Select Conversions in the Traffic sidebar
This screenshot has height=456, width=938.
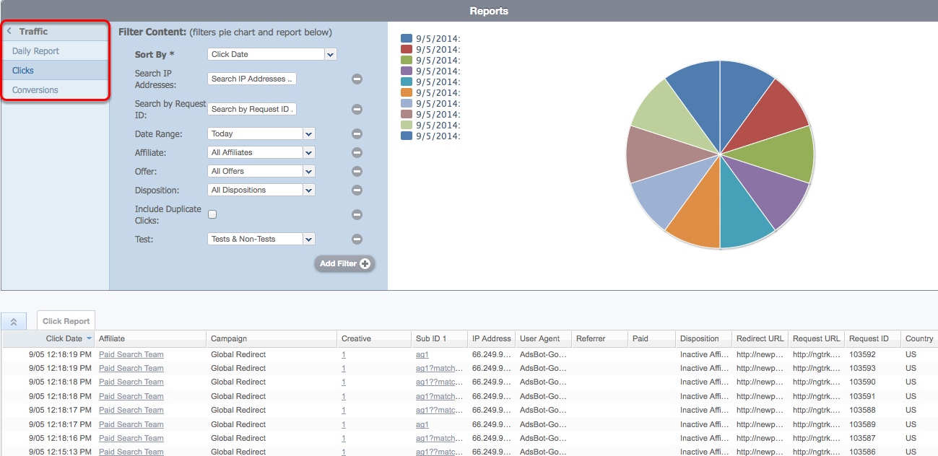point(35,89)
